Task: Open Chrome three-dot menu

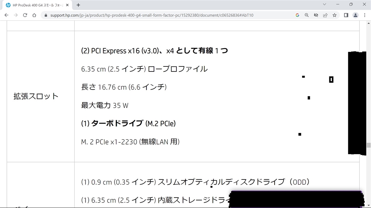Action: 364,15
